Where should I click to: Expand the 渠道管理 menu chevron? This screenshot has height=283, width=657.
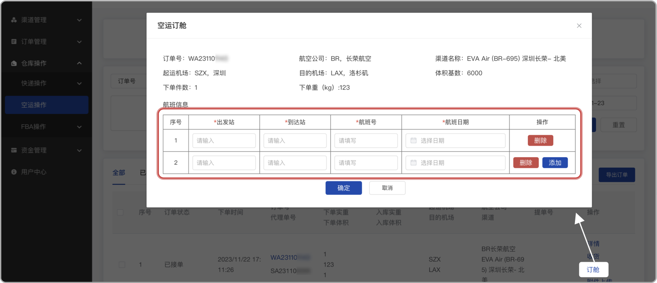[x=79, y=20]
